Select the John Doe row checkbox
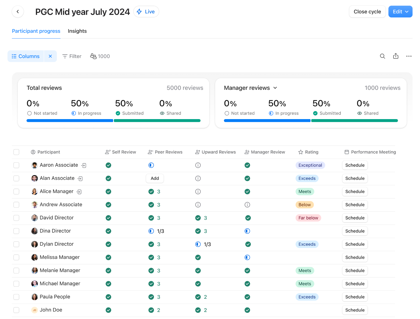This screenshot has height=319, width=420. click(x=16, y=310)
